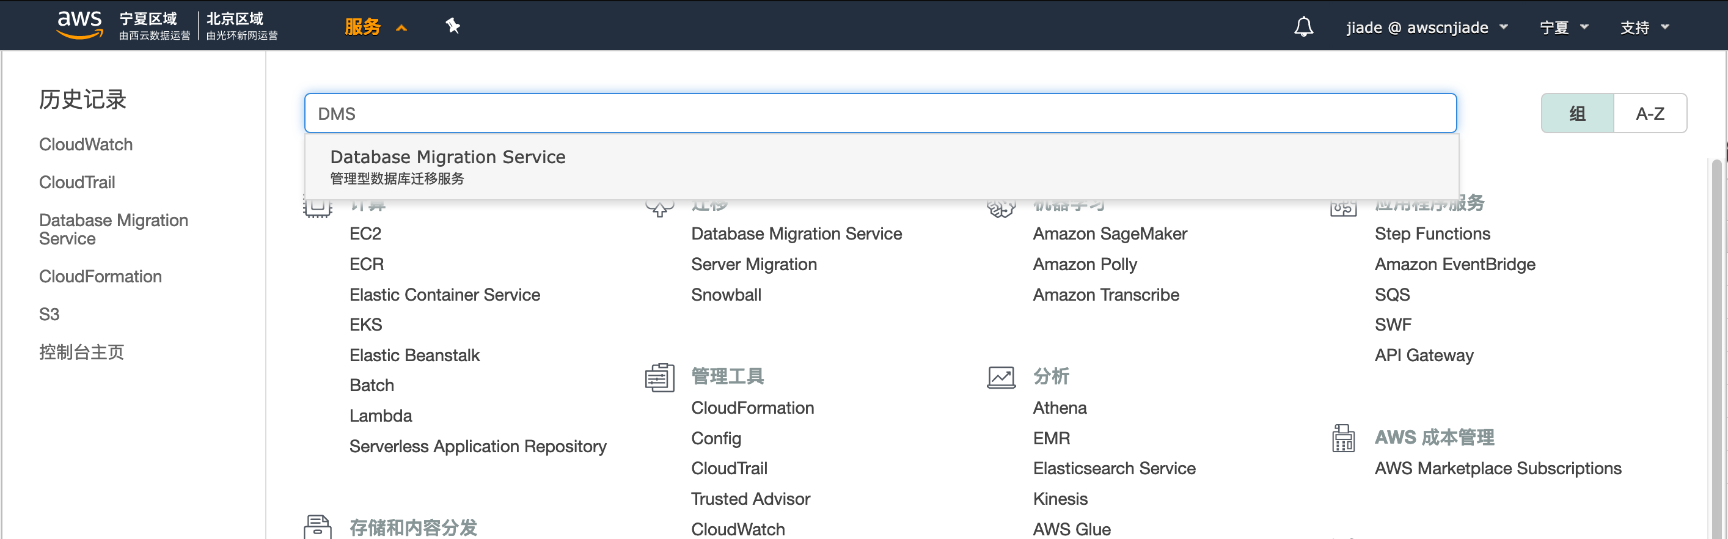This screenshot has height=539, width=1728.
Task: Open the EC2 service link
Action: click(365, 233)
